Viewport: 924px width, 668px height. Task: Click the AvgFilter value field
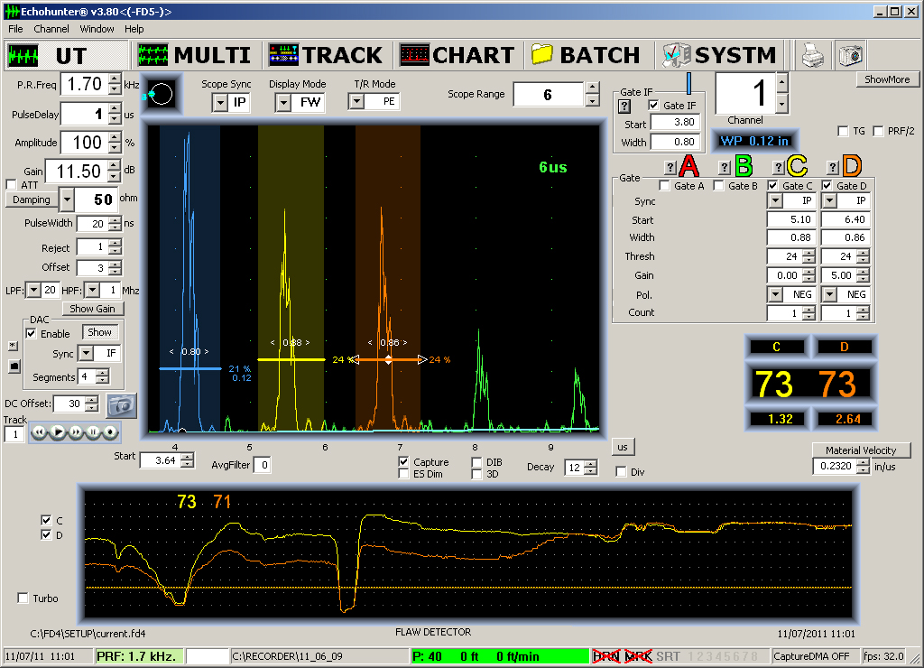pos(263,465)
